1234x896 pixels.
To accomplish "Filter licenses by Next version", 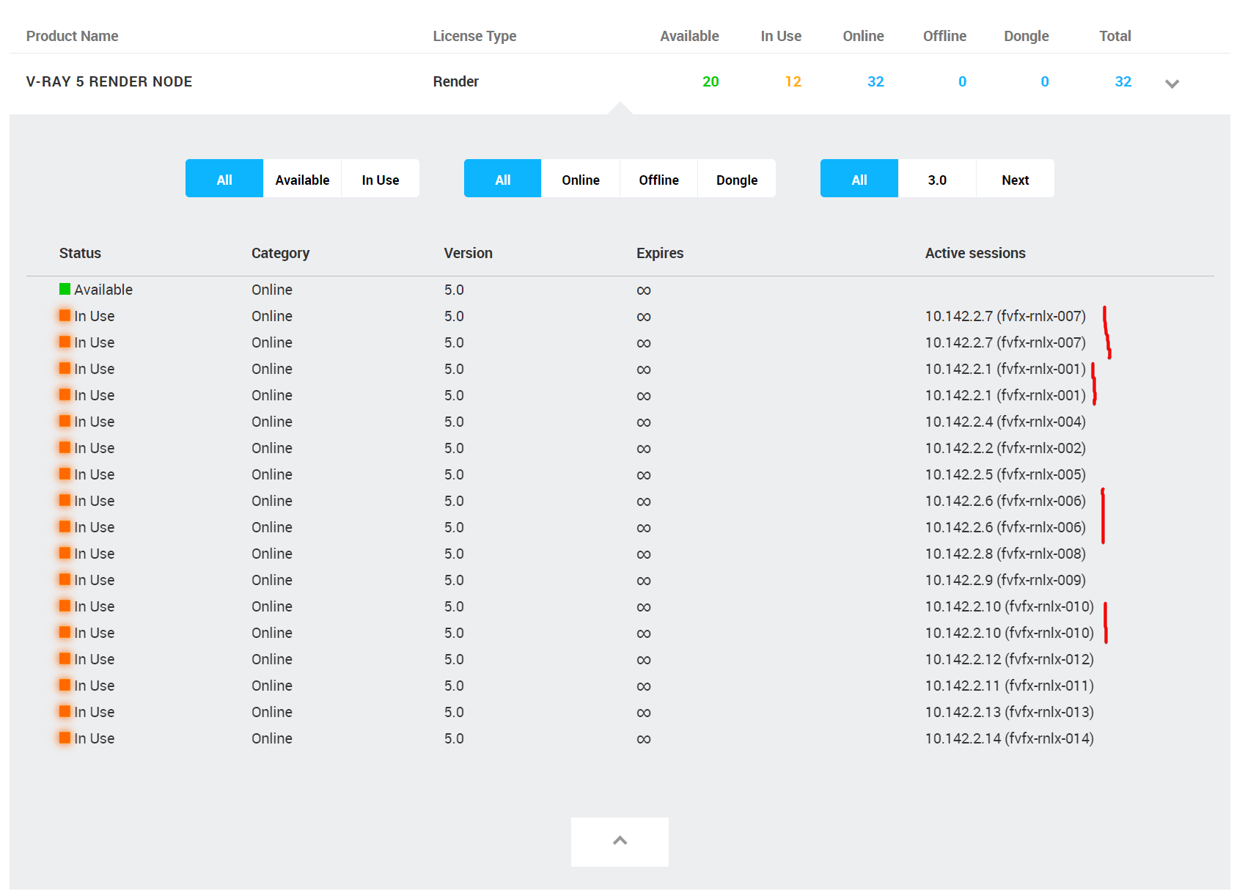I will coord(1016,179).
